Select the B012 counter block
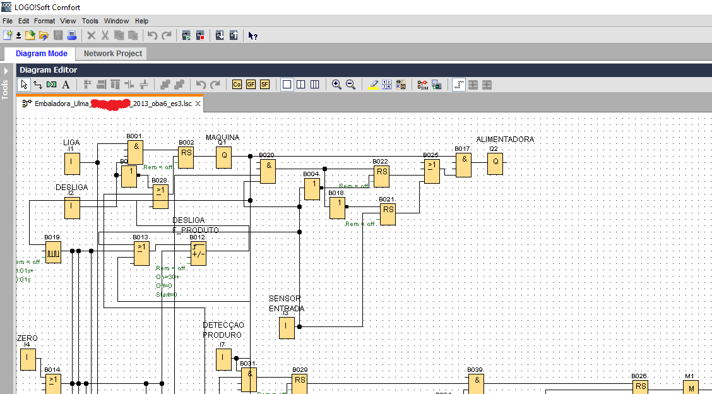Viewport: 712px width, 394px height. point(198,253)
